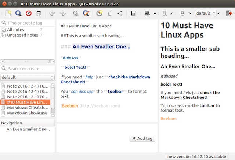The height and width of the screenshot is (160, 235).
Task: Toggle the split panel layout icon
Action: [x=165, y=13]
